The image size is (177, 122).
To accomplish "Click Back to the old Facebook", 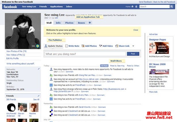I will click(x=164, y=2).
